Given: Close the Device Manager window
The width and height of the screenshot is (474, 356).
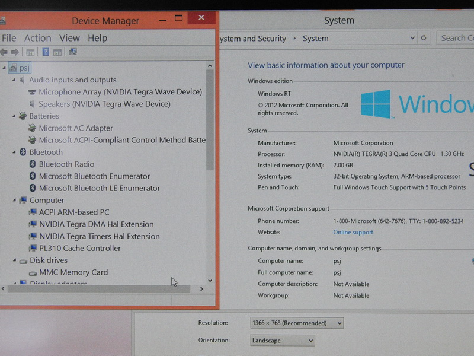Looking at the screenshot, I should (x=201, y=18).
